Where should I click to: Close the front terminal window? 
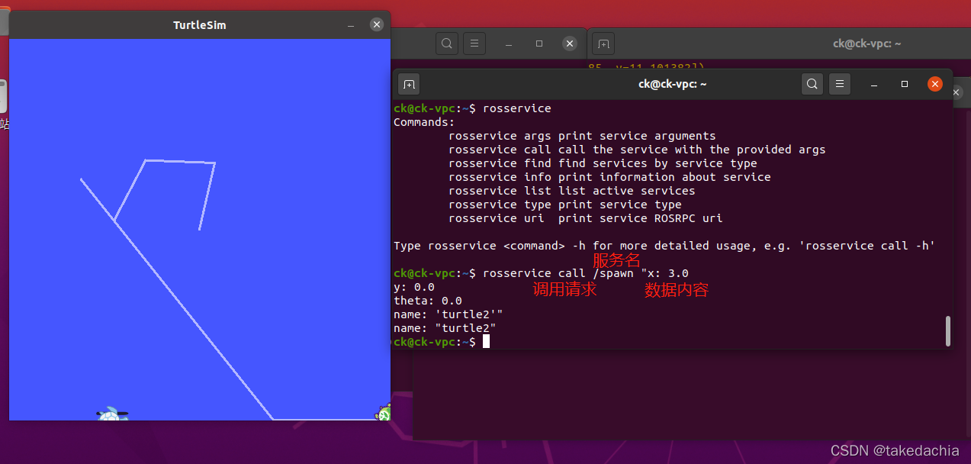(935, 84)
